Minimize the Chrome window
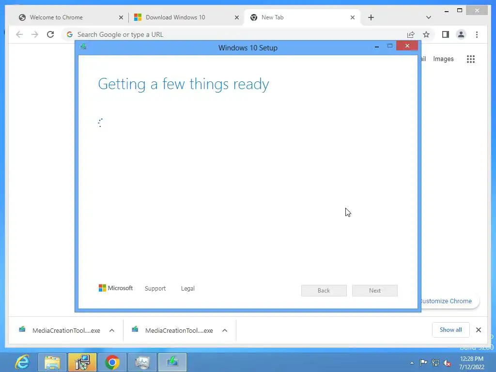Screen dimensions: 496x372 (446, 11)
